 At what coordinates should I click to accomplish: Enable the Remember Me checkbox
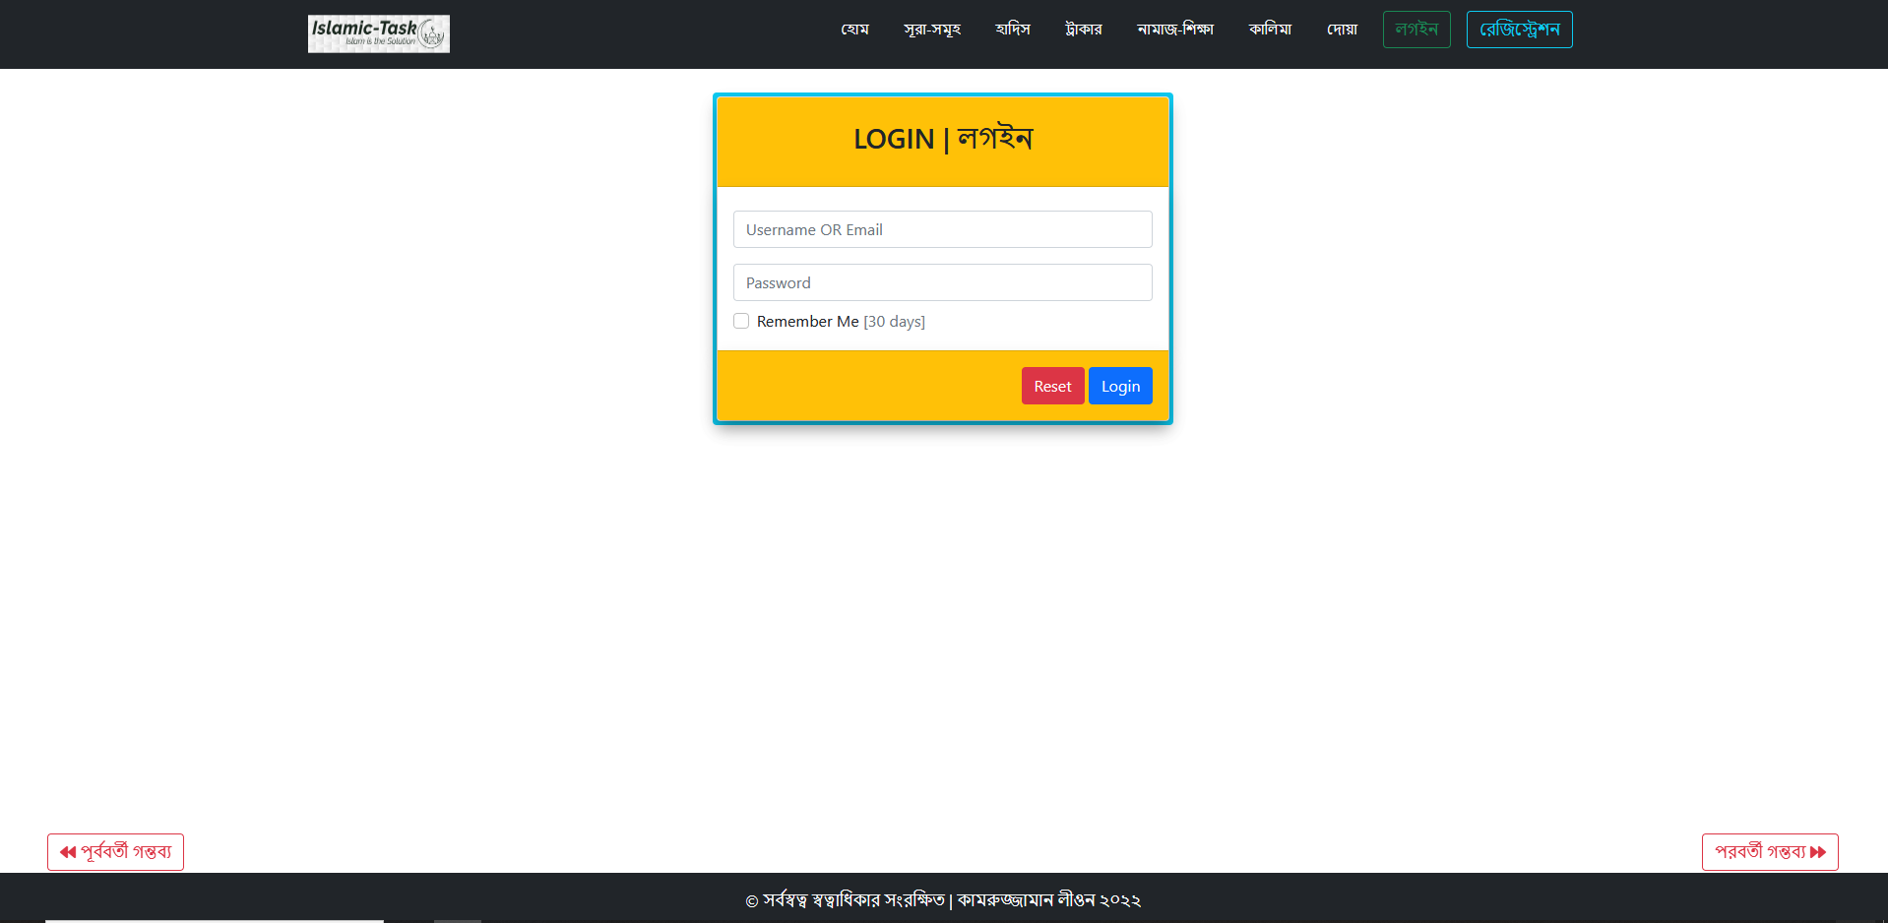coord(741,321)
